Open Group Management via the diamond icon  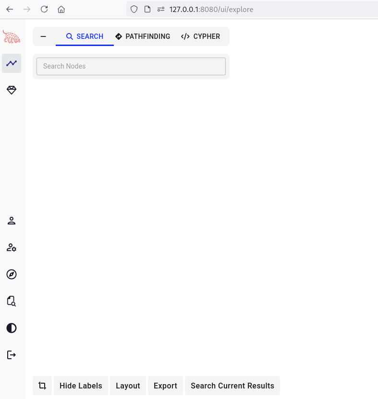(12, 90)
